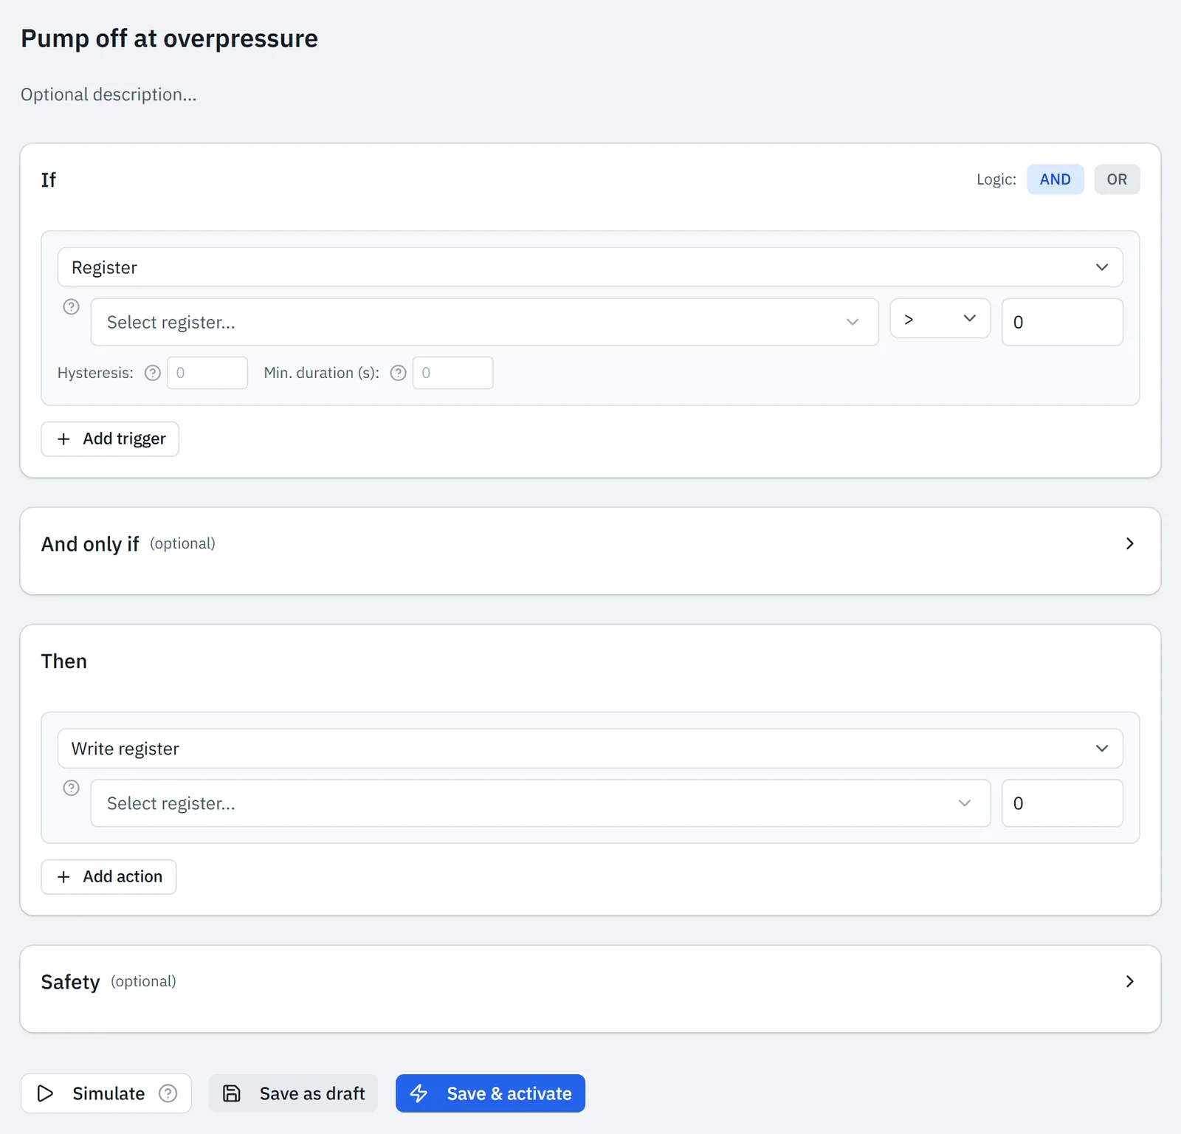Focus the Min. duration seconds field
1181x1134 pixels.
[x=452, y=373]
